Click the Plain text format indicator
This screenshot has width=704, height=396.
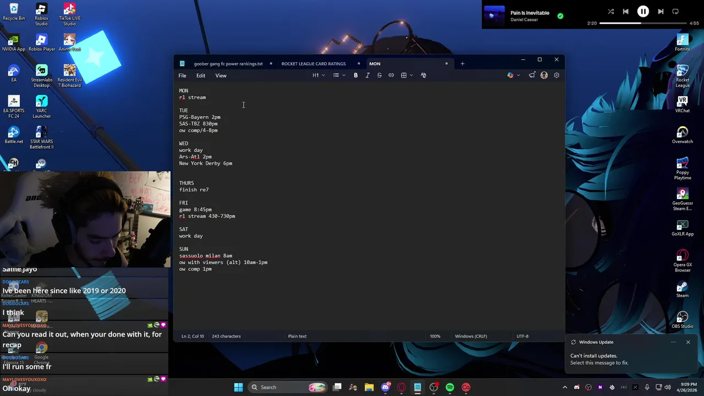click(x=297, y=336)
